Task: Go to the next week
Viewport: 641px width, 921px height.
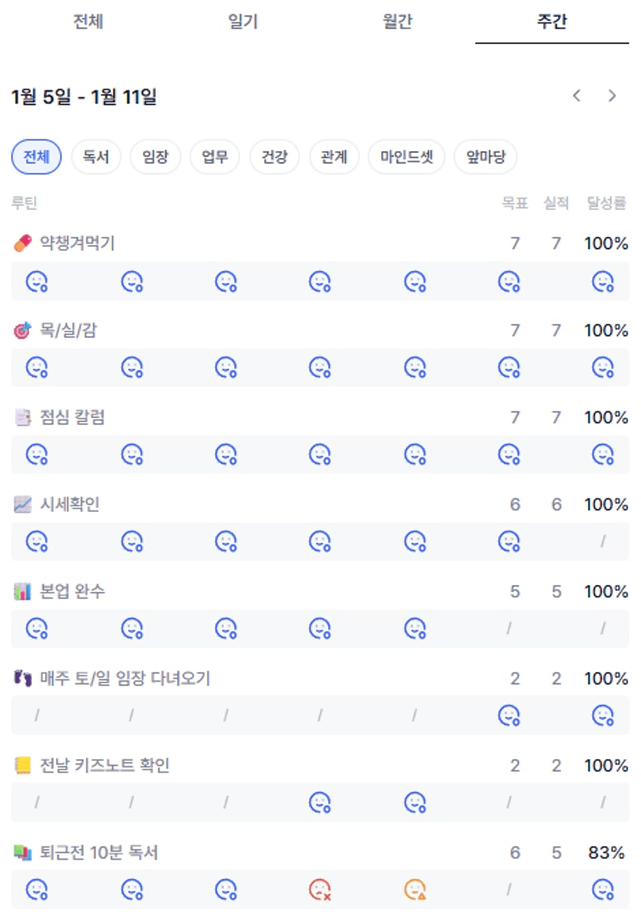Action: pyautogui.click(x=612, y=96)
